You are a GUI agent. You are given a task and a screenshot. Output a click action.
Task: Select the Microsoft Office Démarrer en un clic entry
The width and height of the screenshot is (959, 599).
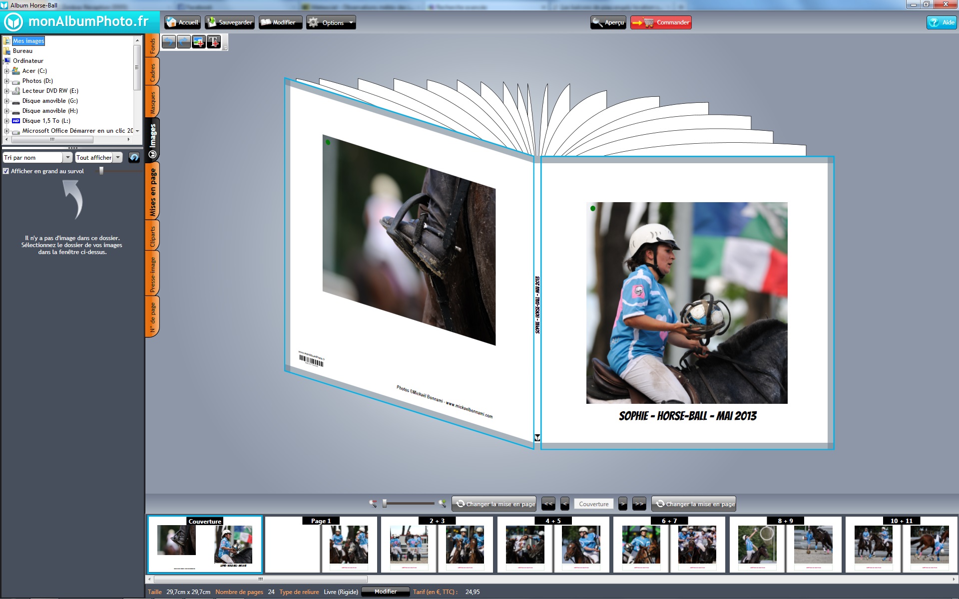(x=77, y=131)
